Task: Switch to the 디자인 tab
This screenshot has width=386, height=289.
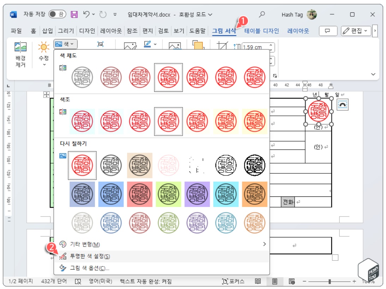Action: (87, 31)
